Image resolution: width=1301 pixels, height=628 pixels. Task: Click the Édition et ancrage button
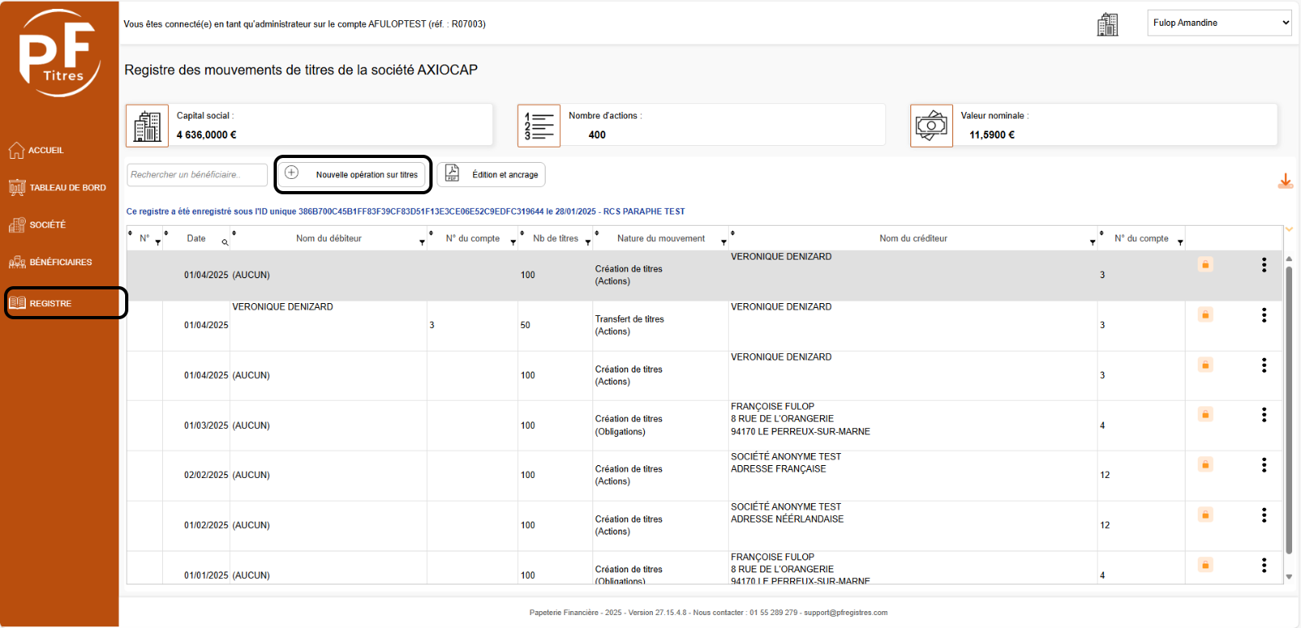(492, 174)
